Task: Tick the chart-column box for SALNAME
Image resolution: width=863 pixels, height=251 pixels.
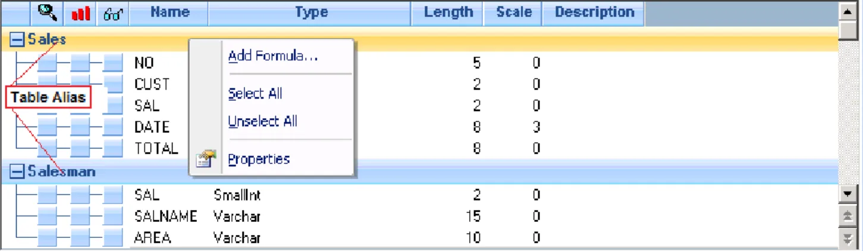Action: tap(80, 216)
